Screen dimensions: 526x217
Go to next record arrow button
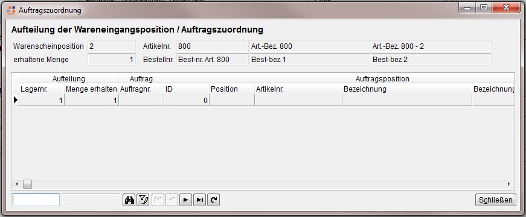[x=185, y=200]
